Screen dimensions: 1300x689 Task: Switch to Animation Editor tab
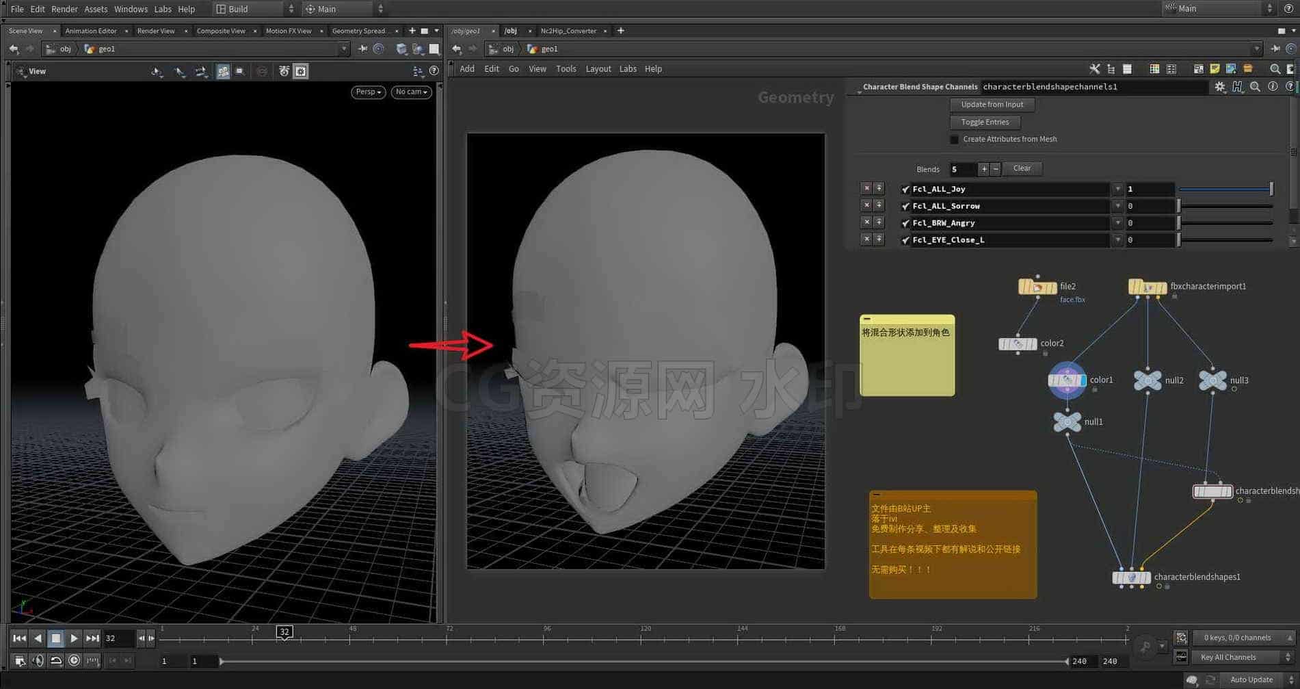[x=91, y=31]
